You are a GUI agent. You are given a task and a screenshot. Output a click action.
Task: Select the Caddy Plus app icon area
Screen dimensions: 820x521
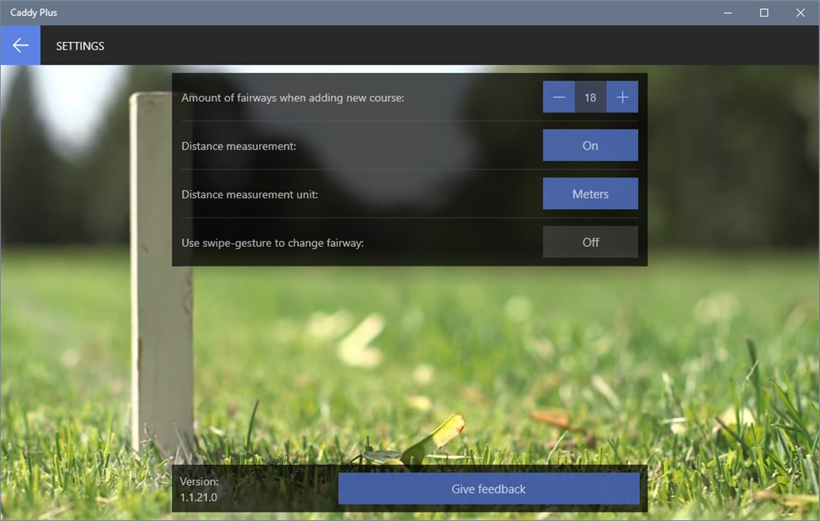(x=7, y=12)
